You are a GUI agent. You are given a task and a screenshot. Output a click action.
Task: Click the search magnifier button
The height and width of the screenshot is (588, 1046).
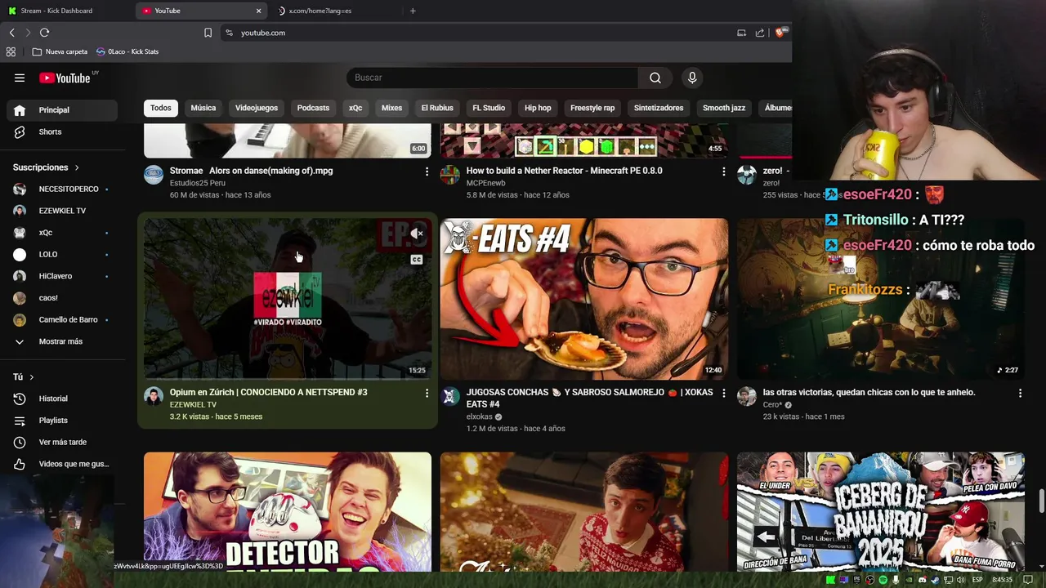(655, 78)
